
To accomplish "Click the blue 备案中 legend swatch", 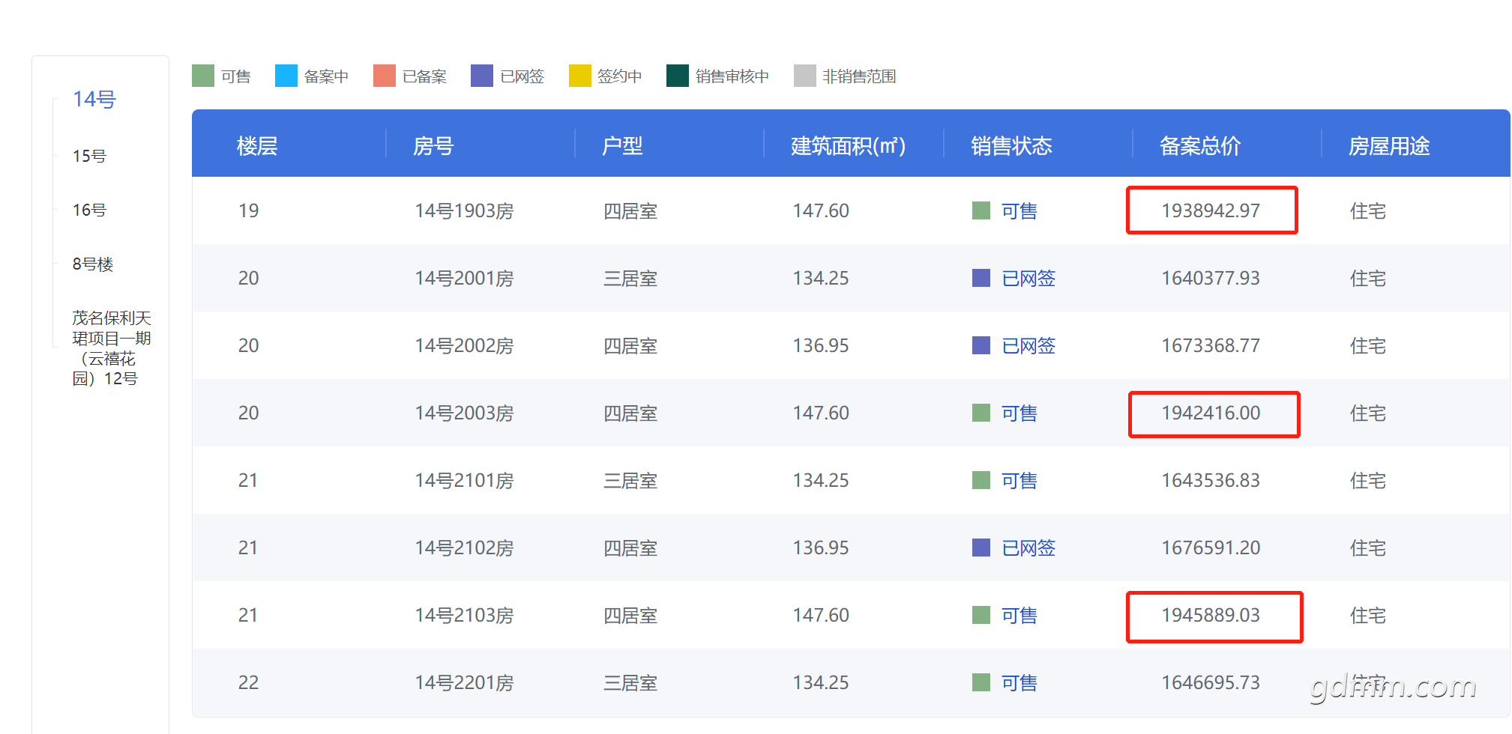I will click(286, 76).
